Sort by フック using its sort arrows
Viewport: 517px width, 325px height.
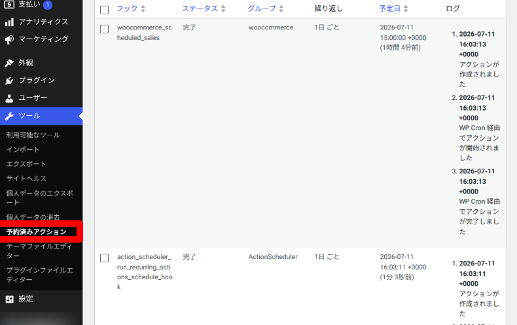(x=143, y=9)
